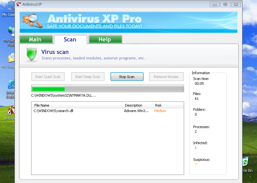Click the Start Deep Scan button

[87, 77]
